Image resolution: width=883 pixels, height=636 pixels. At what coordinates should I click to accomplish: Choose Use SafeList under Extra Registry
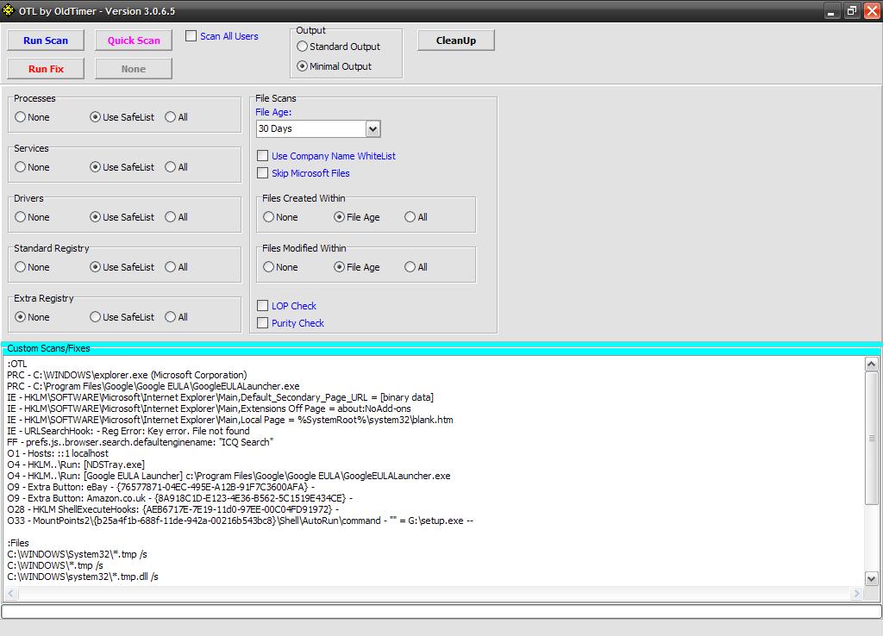click(x=95, y=317)
